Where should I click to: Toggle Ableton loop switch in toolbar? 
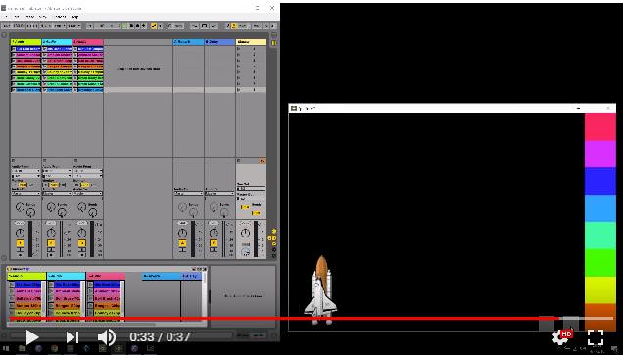(204, 26)
